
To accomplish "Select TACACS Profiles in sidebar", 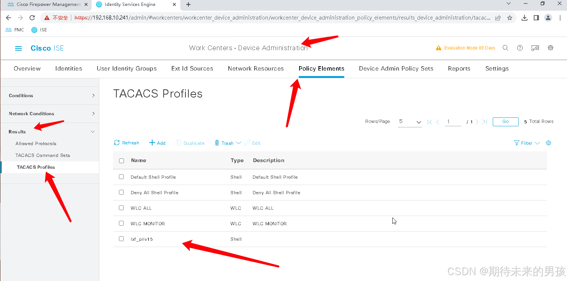I will tap(36, 167).
